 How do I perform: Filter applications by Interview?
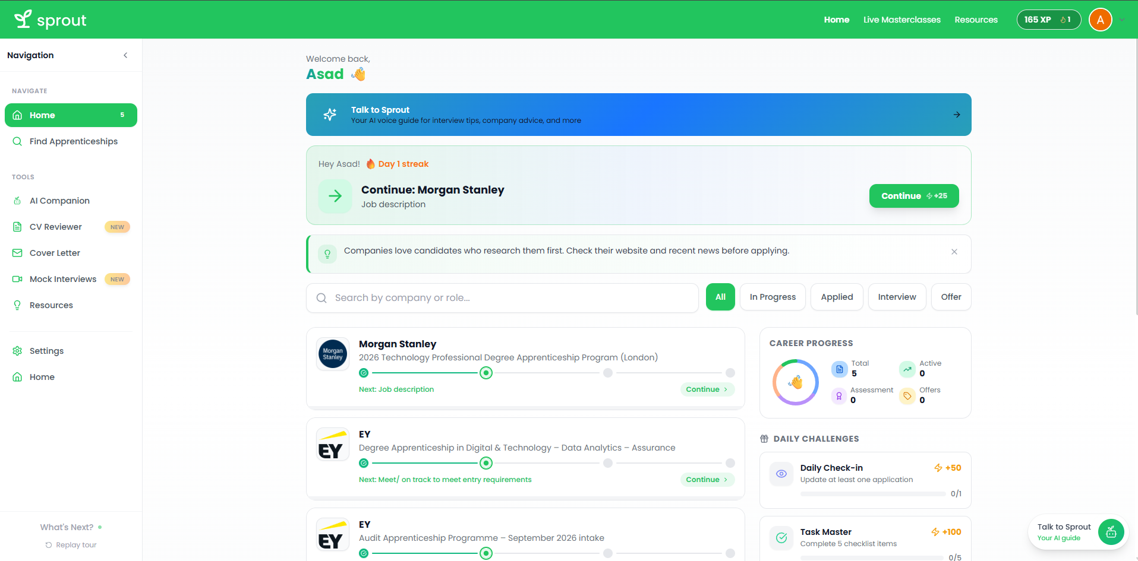tap(897, 297)
